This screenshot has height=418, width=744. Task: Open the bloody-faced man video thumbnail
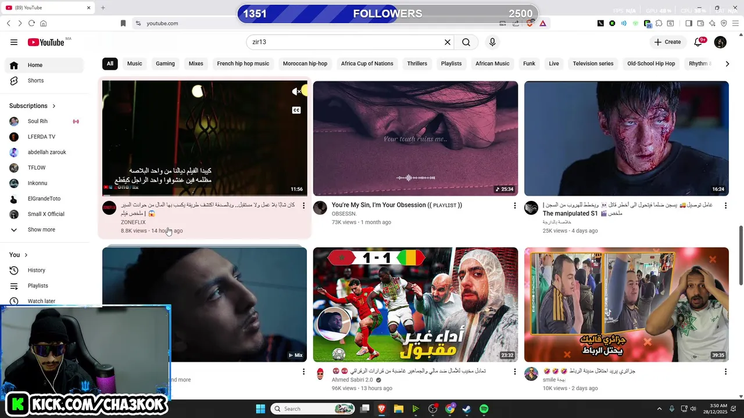pyautogui.click(x=627, y=139)
